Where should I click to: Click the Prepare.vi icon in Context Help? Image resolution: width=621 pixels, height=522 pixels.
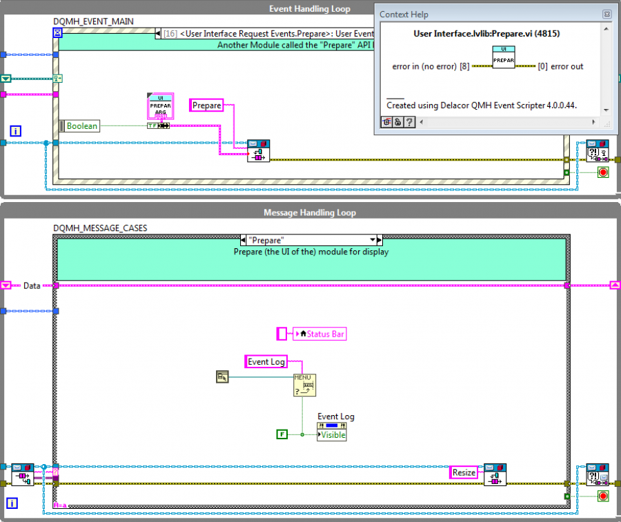504,57
